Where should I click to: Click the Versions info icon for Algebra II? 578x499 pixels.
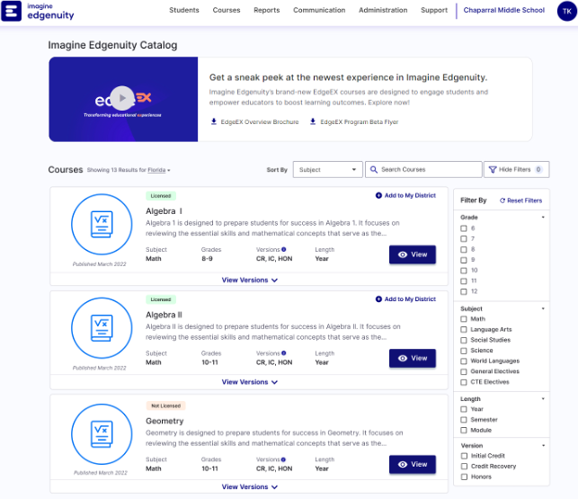tap(284, 353)
